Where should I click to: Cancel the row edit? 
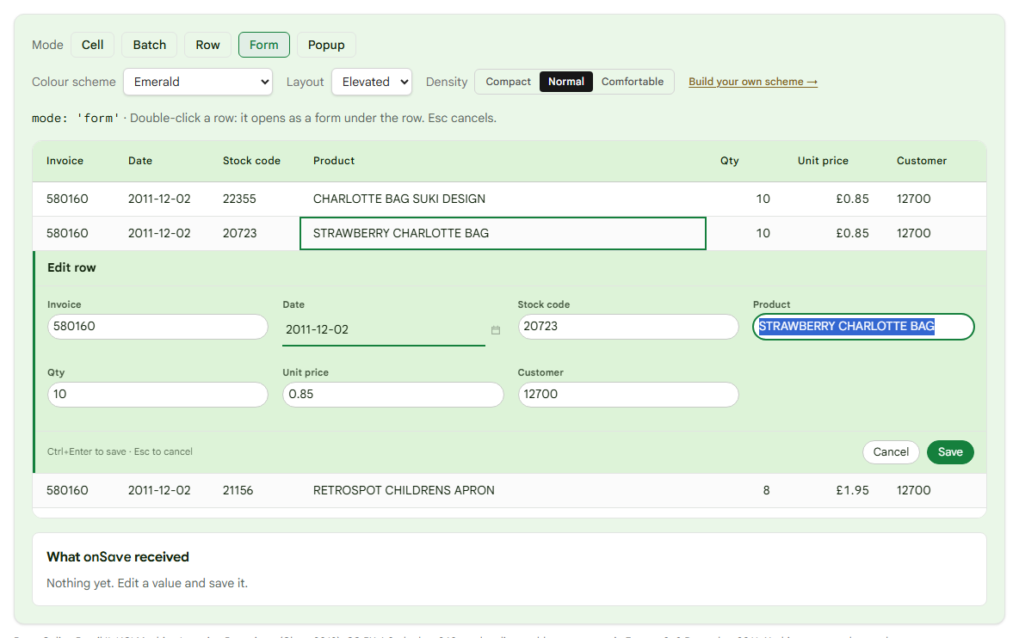(890, 452)
